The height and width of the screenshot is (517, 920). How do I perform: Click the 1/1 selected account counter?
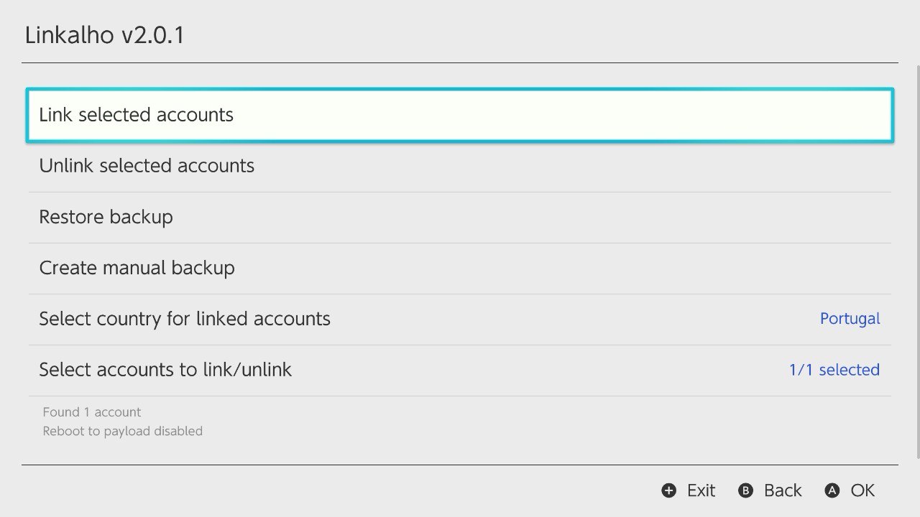click(834, 369)
